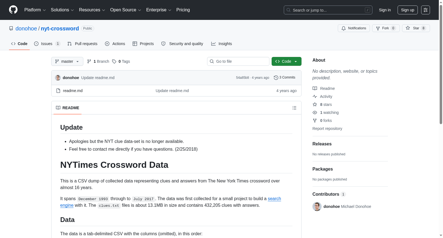Expand the Solutions menu
443x238 pixels.
[62, 10]
